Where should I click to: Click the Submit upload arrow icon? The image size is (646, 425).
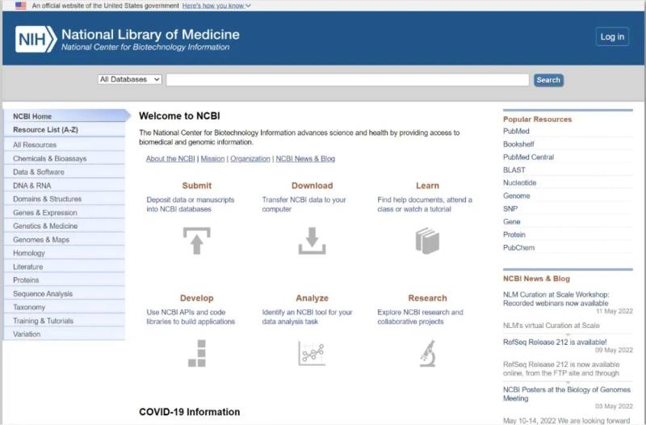196,241
